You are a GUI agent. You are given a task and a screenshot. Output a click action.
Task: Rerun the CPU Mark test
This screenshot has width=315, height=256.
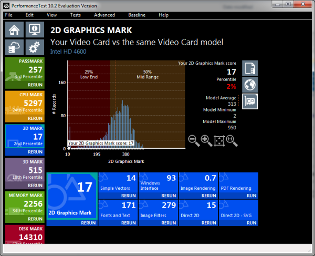pyautogui.click(x=35, y=118)
